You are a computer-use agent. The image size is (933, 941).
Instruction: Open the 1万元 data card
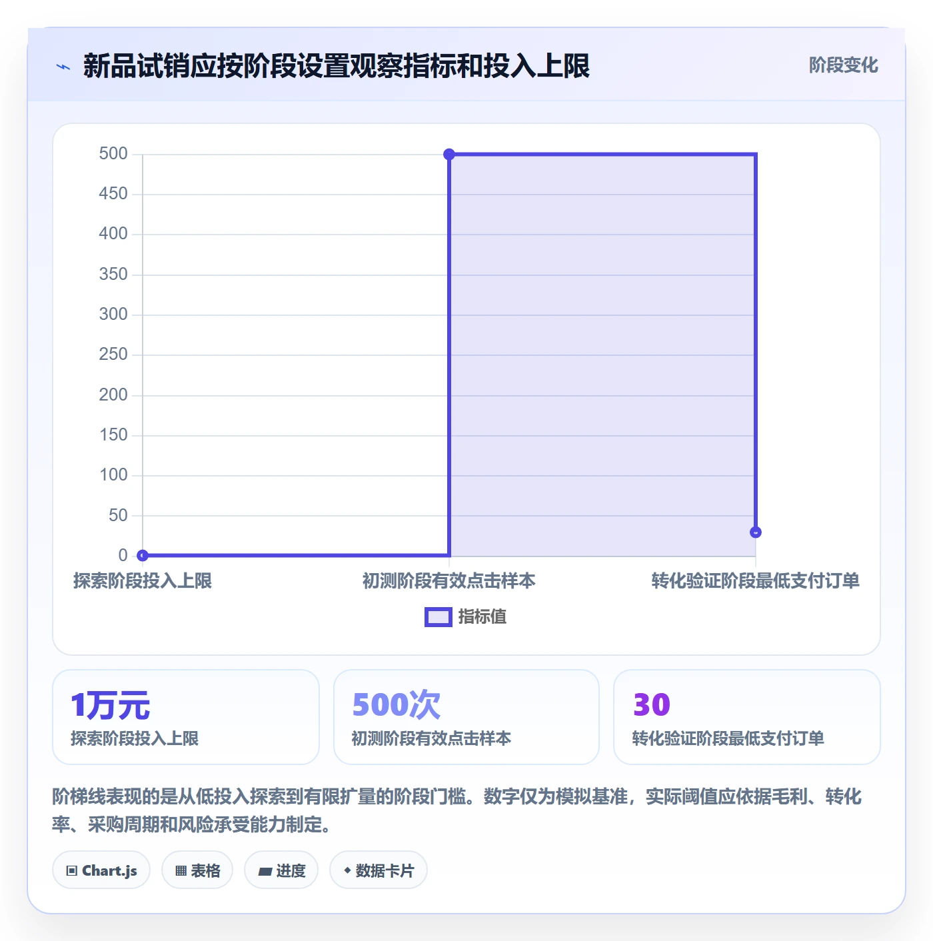tap(186, 717)
